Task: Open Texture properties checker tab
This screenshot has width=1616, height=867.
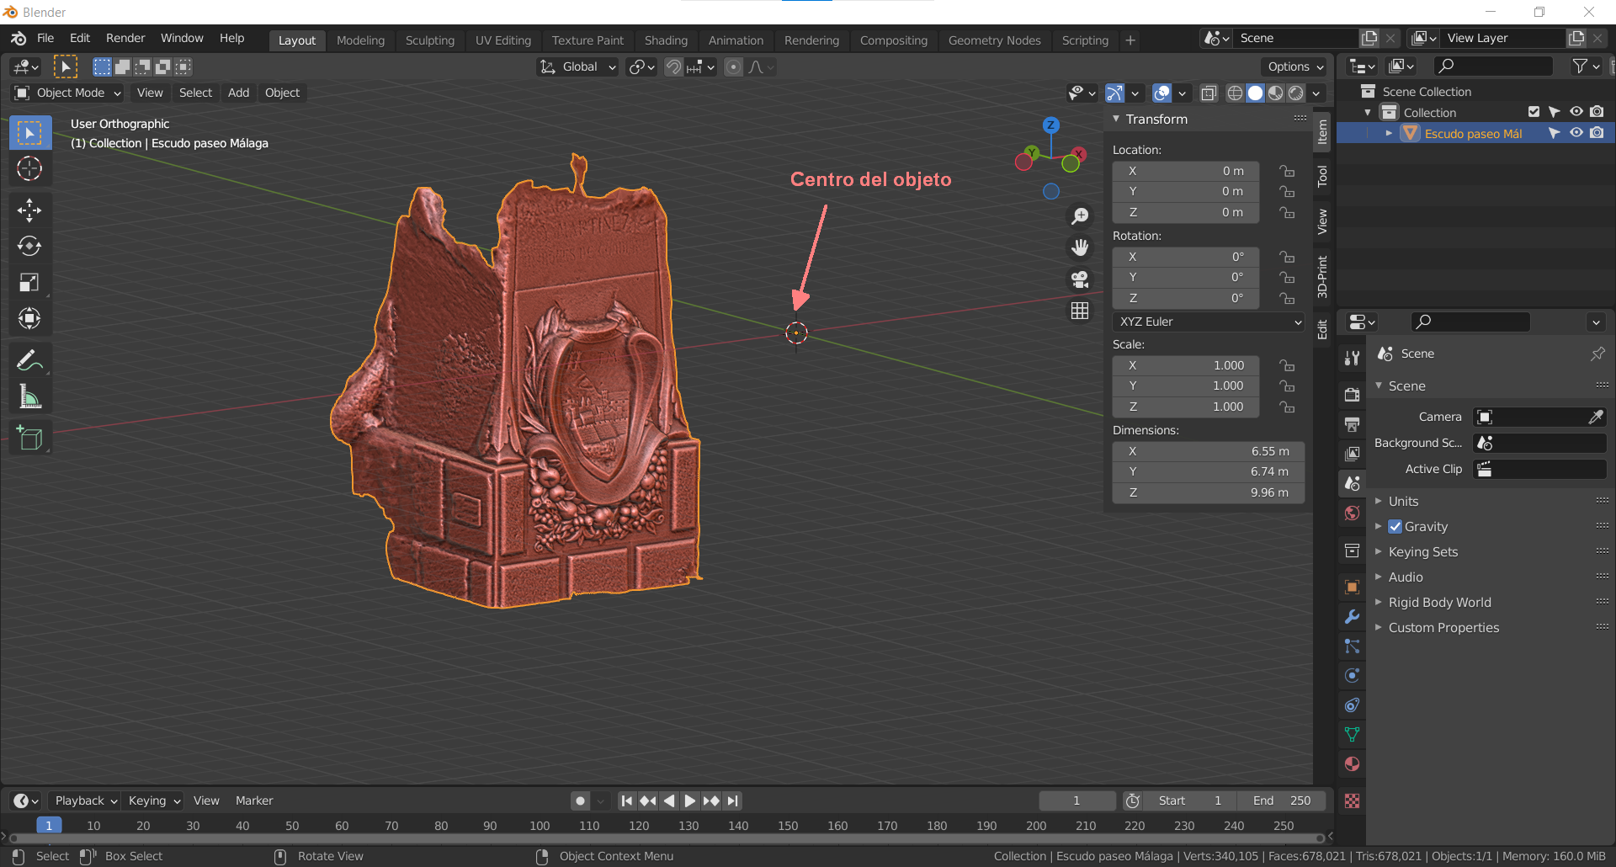Action: 1353,801
